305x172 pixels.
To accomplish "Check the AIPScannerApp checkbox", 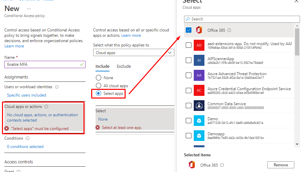I will (189, 60).
